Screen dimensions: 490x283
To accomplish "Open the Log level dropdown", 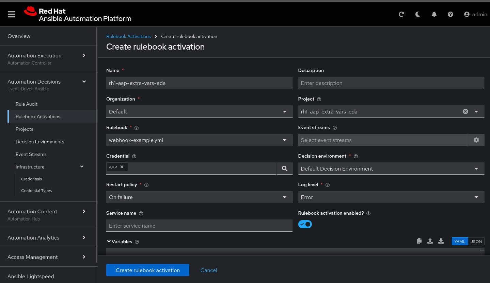I will coord(391,197).
